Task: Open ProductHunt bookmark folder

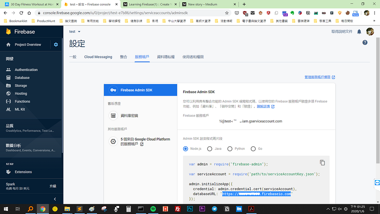Action: tap(43, 21)
